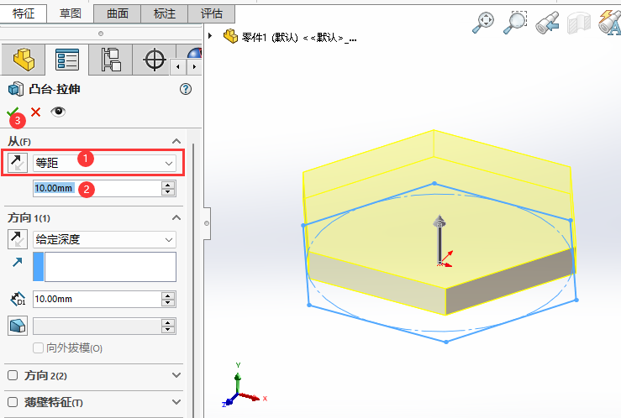Click the lightning-bolt view icon in top-right corner
This screenshot has width=621, height=418.
[x=610, y=22]
